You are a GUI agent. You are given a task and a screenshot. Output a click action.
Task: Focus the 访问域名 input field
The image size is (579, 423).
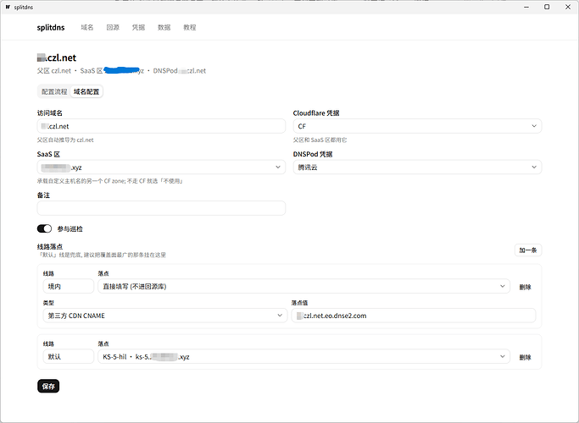click(161, 126)
